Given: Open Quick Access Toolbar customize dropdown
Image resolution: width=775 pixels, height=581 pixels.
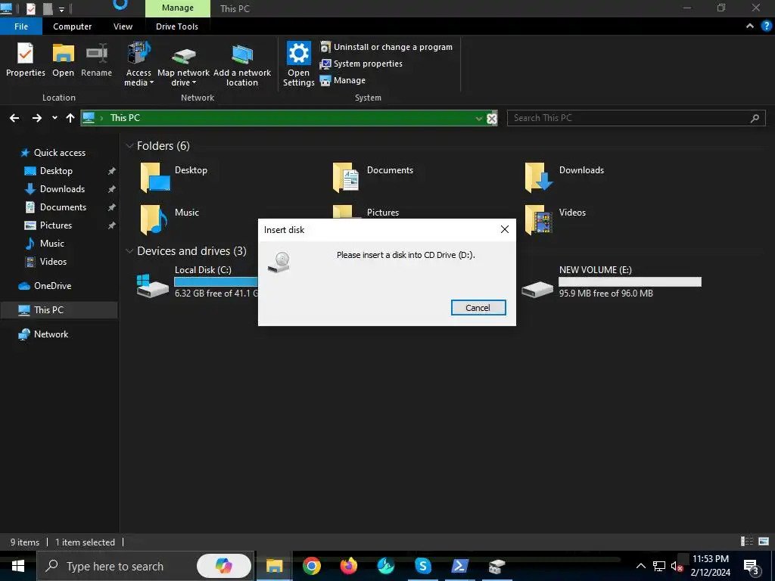Looking at the screenshot, I should [x=62, y=9].
